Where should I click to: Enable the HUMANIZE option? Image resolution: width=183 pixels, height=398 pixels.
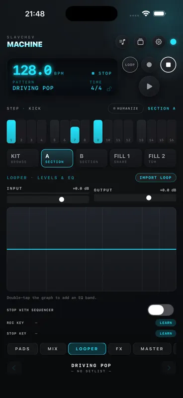[126, 108]
